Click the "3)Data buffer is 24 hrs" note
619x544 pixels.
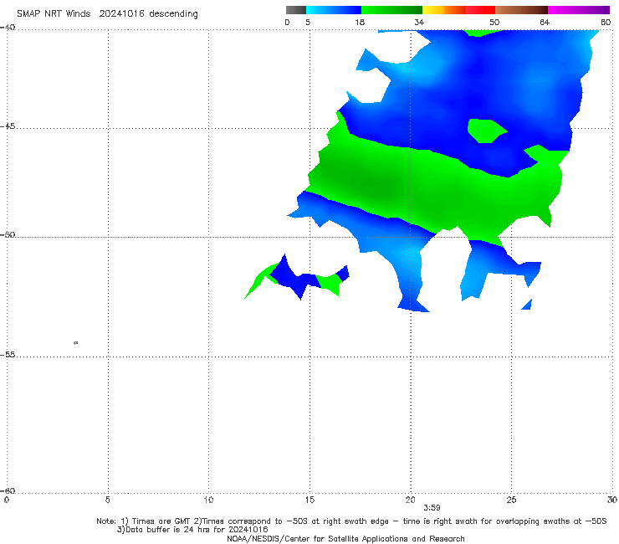[192, 530]
